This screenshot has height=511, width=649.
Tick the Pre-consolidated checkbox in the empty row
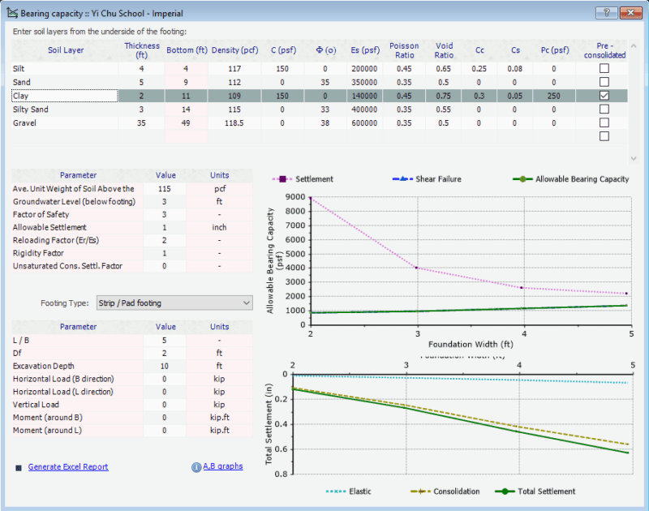(604, 136)
